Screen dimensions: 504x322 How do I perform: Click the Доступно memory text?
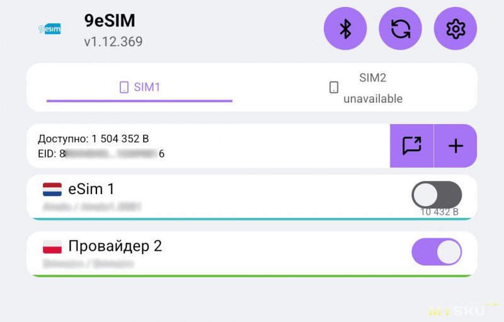coord(93,139)
